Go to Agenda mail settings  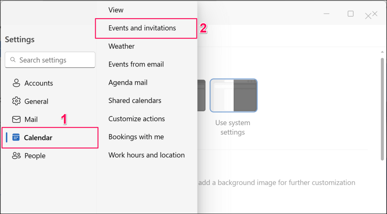(x=128, y=82)
